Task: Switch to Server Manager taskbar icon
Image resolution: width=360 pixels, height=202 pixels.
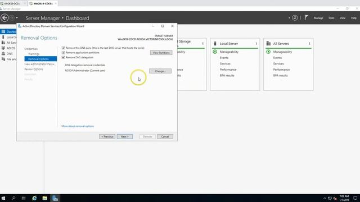Action: (x=55, y=198)
